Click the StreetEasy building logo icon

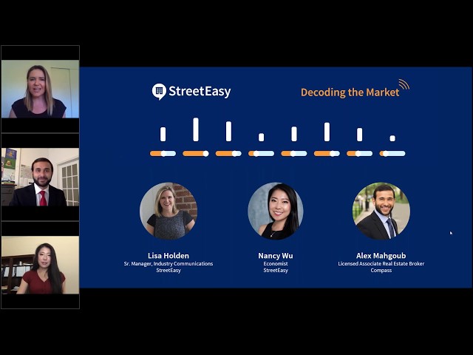pos(159,92)
